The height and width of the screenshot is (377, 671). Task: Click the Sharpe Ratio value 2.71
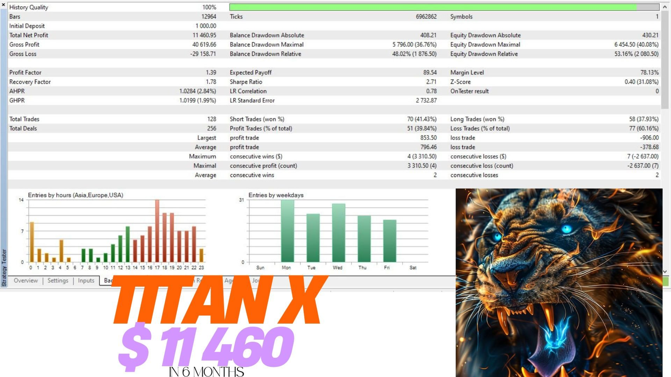[x=431, y=82]
